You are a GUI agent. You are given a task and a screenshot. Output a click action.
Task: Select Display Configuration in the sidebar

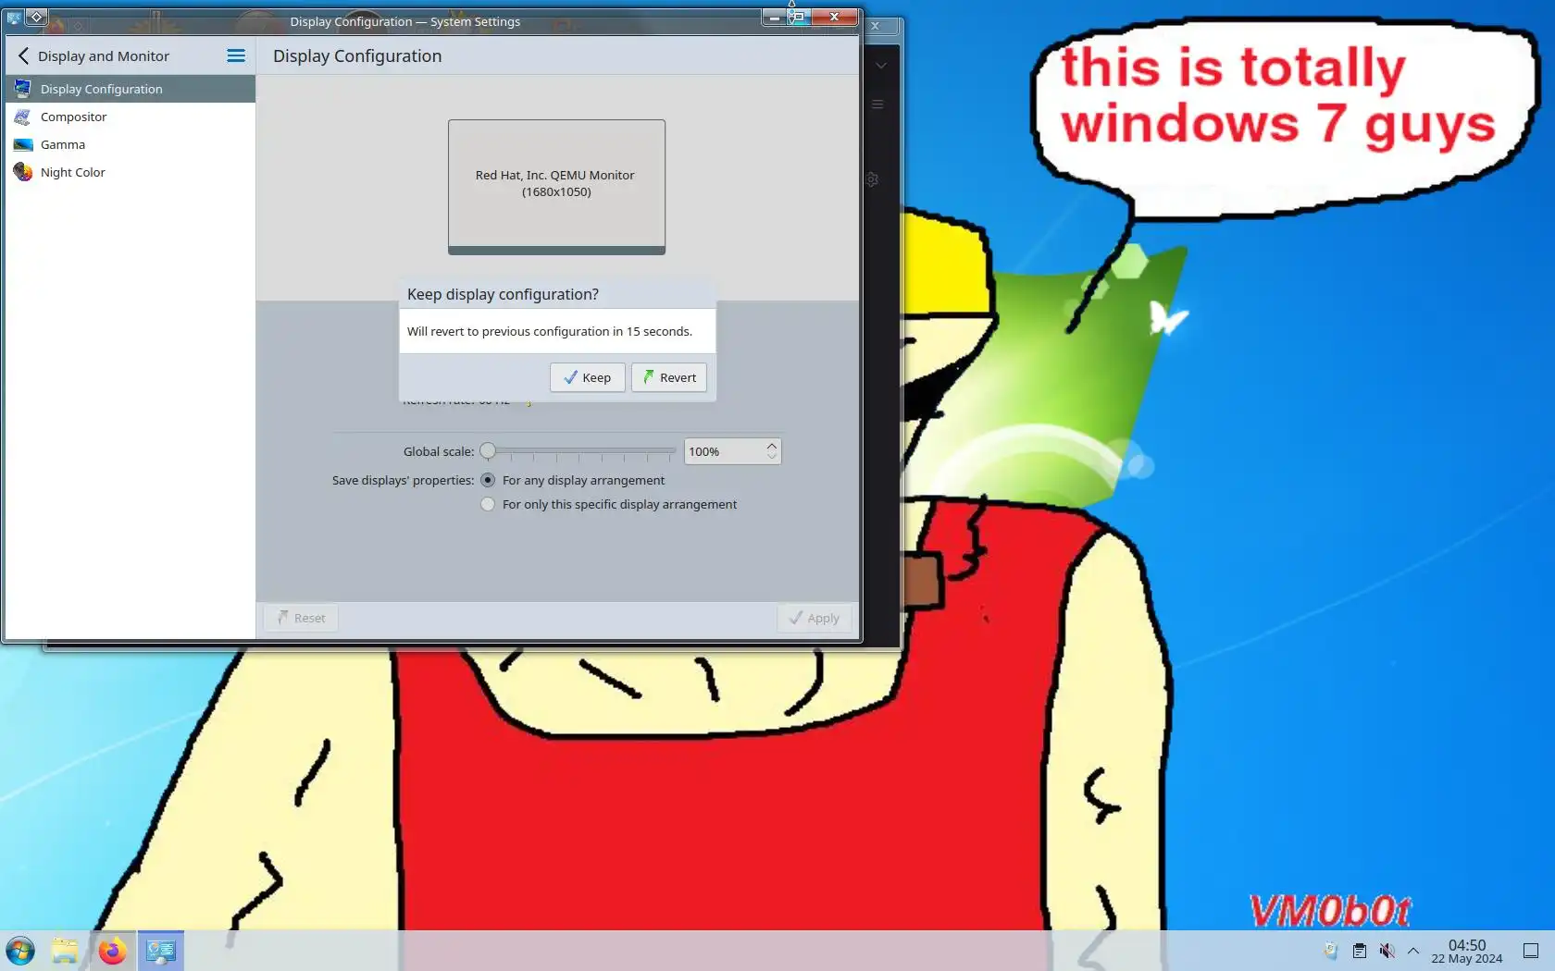coord(130,89)
